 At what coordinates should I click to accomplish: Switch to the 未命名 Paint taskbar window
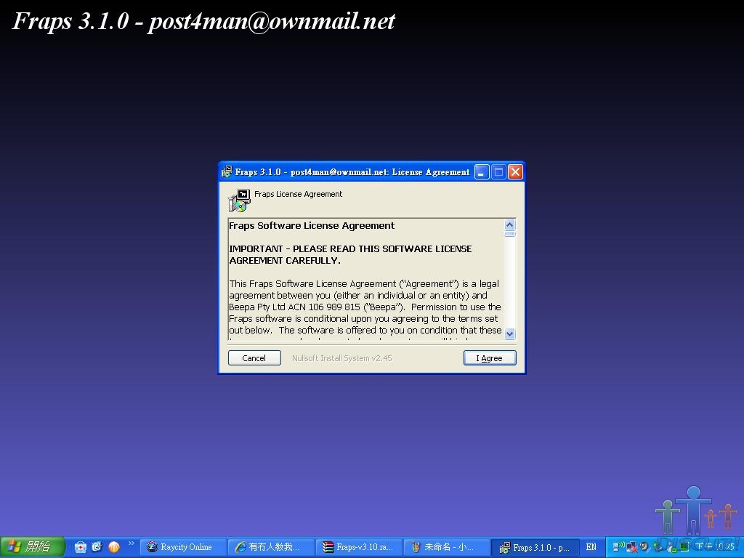[x=447, y=547]
